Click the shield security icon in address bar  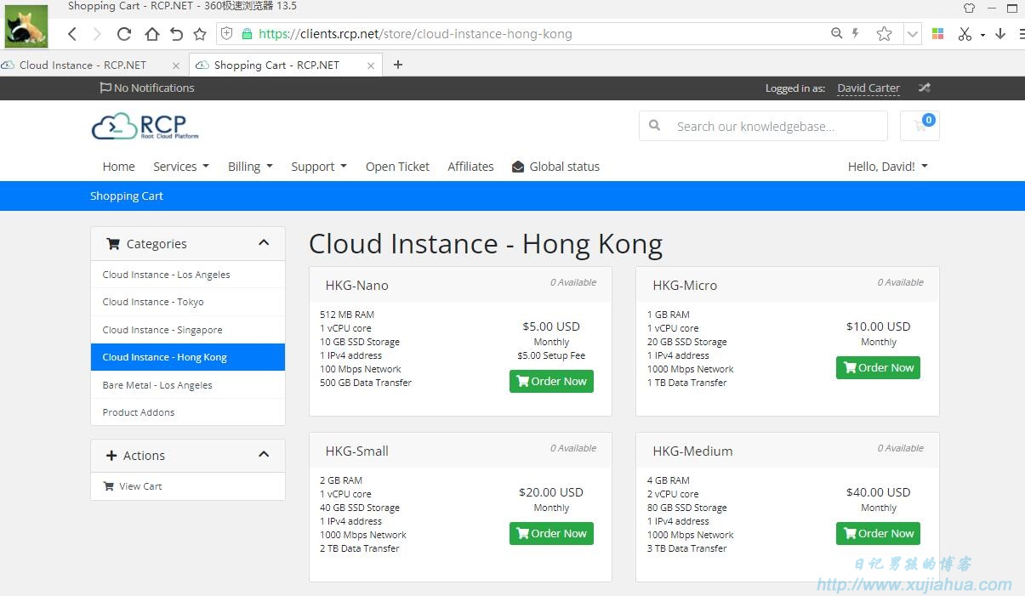pyautogui.click(x=226, y=34)
